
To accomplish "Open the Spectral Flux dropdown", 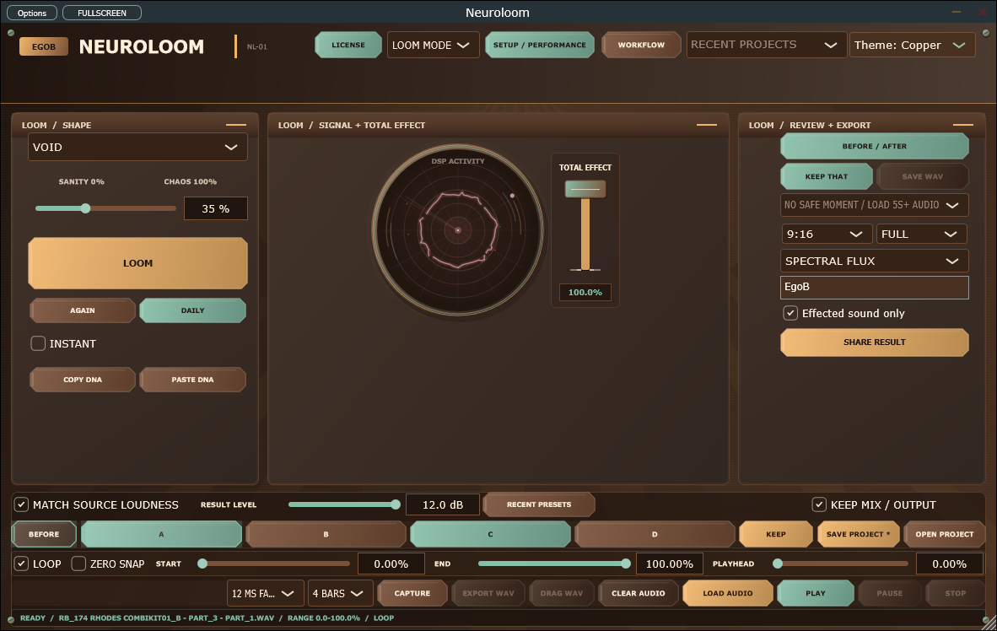I will [x=875, y=261].
